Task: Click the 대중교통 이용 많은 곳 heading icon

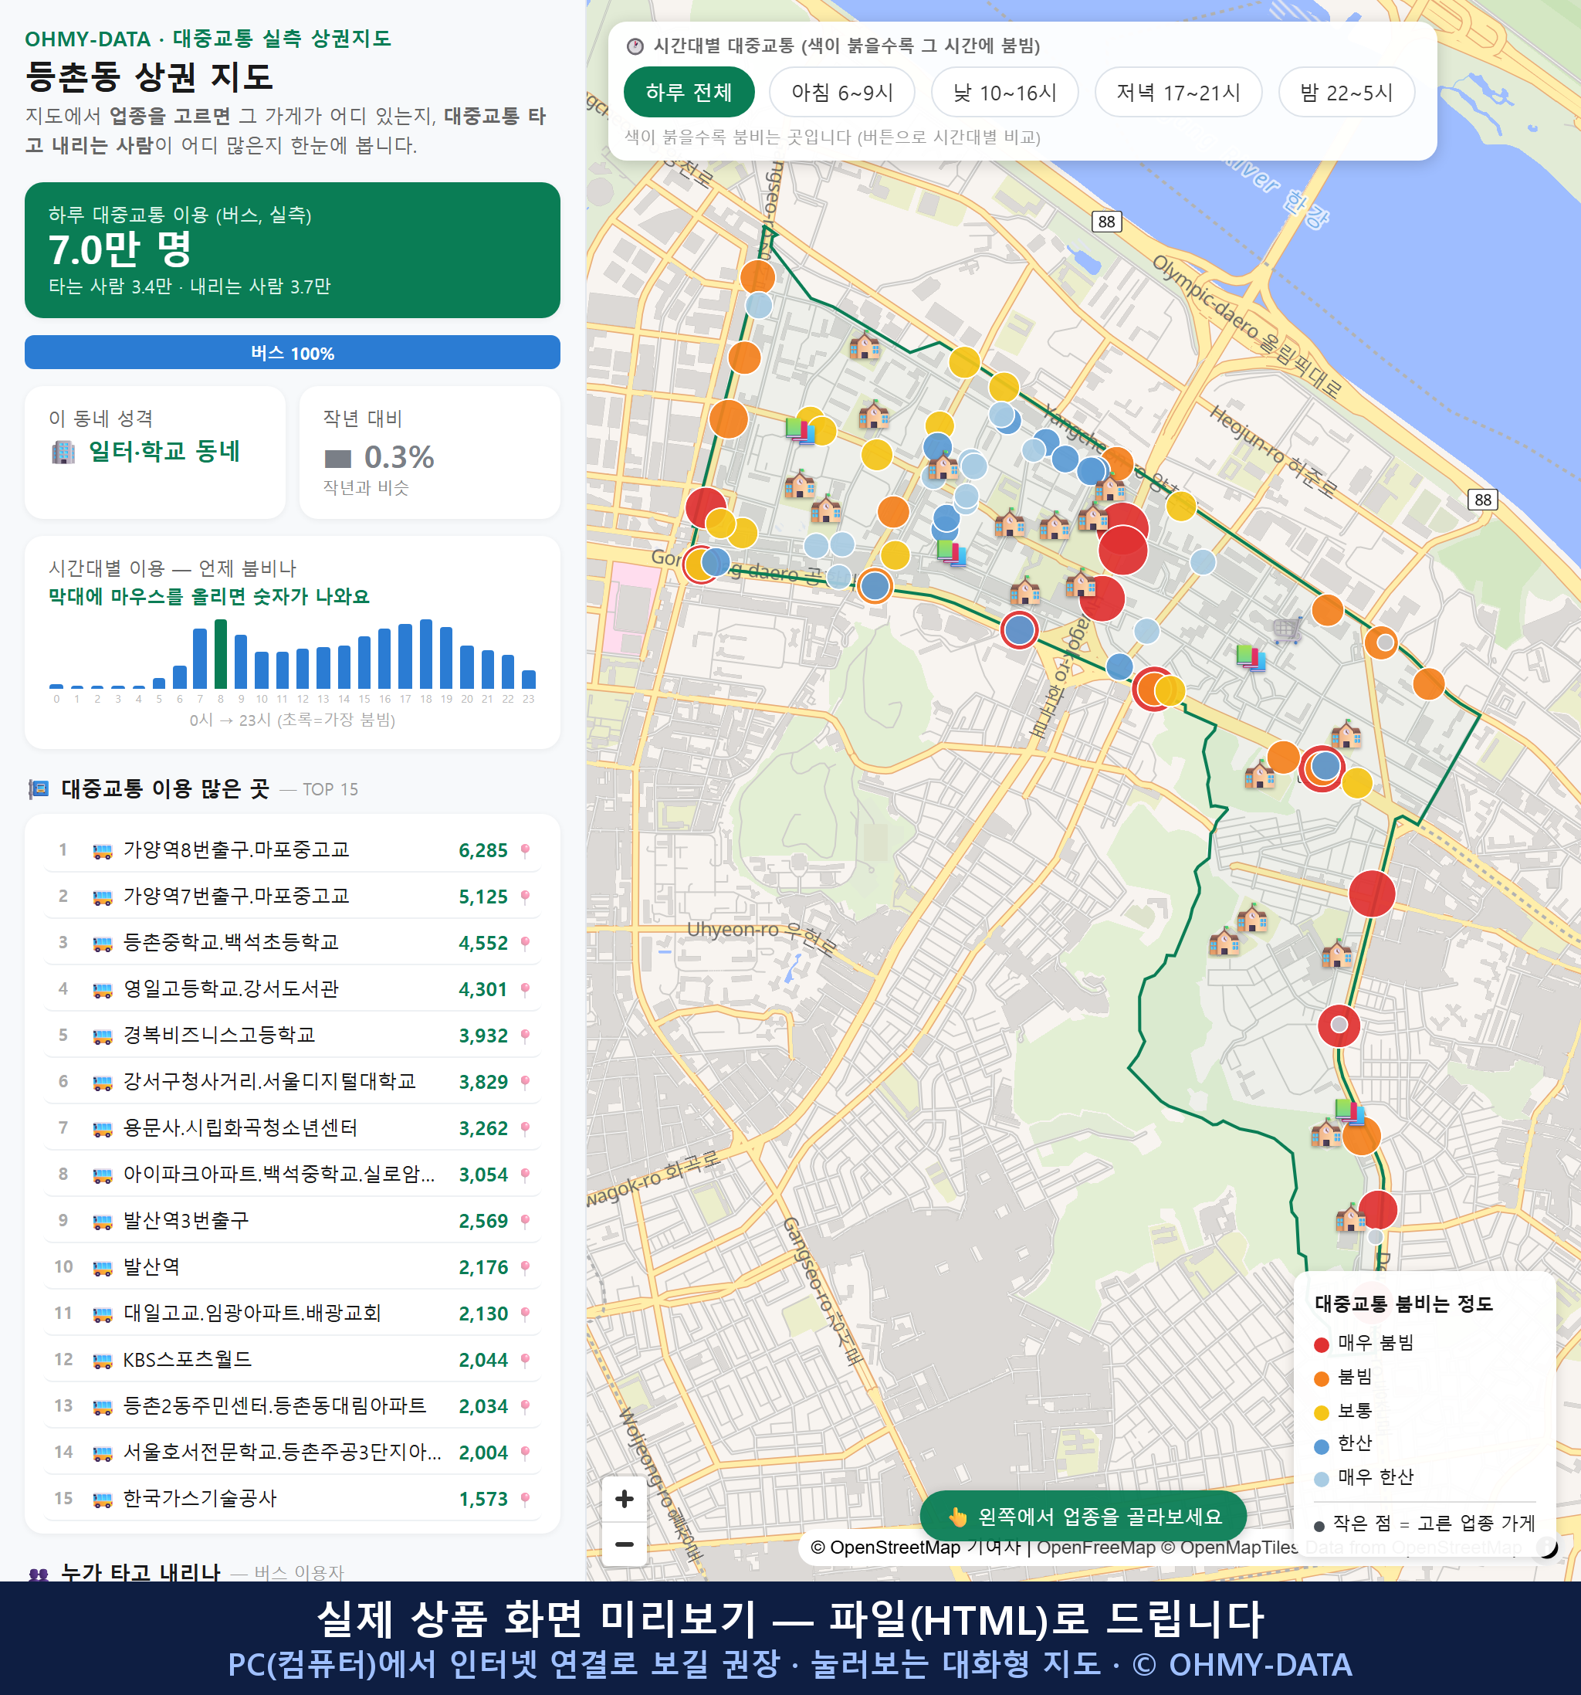Action: click(39, 789)
